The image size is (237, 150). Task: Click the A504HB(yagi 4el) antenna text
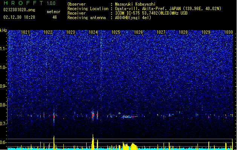click(x=133, y=18)
